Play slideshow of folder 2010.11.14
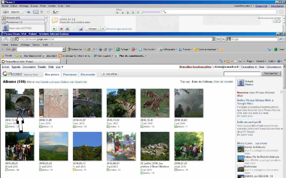This screenshot has width=286, height=178. [x=54, y=29]
